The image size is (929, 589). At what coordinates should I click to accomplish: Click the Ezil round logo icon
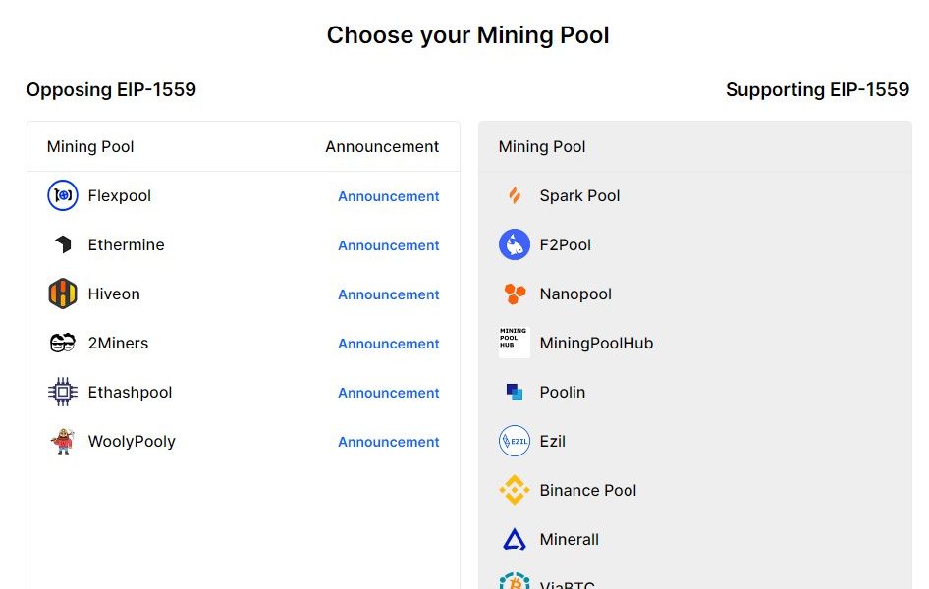(515, 441)
